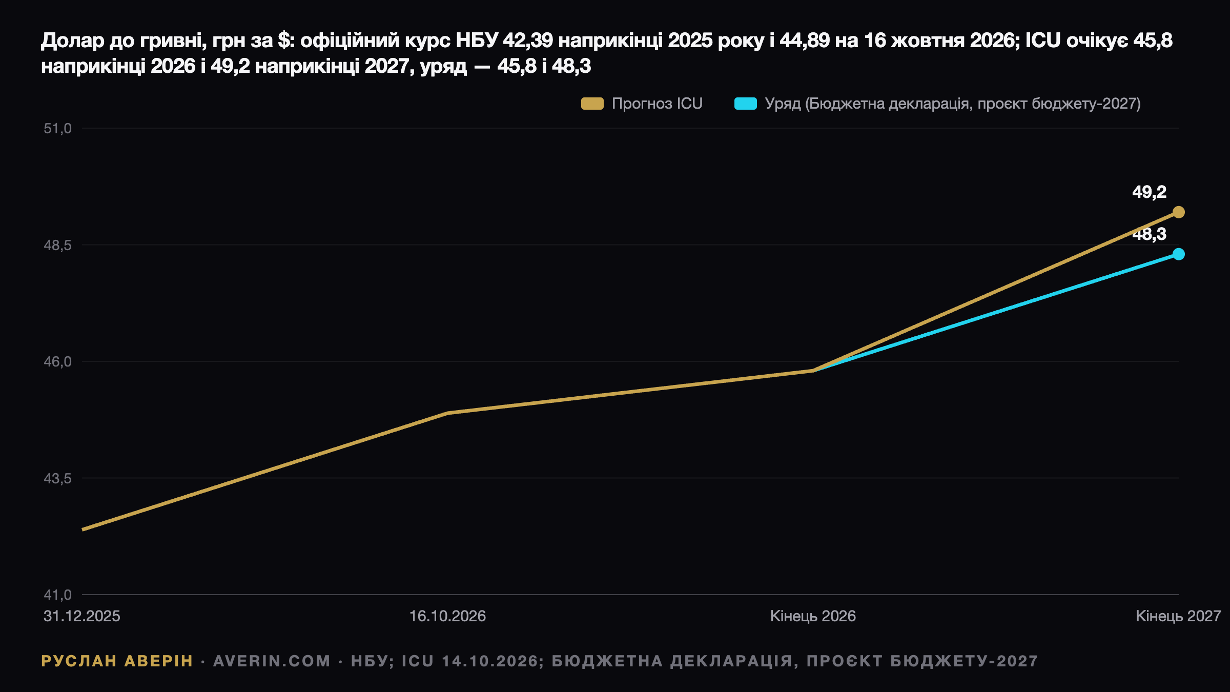
Task: Click the cyan Уряд legend swatch
Action: [745, 104]
